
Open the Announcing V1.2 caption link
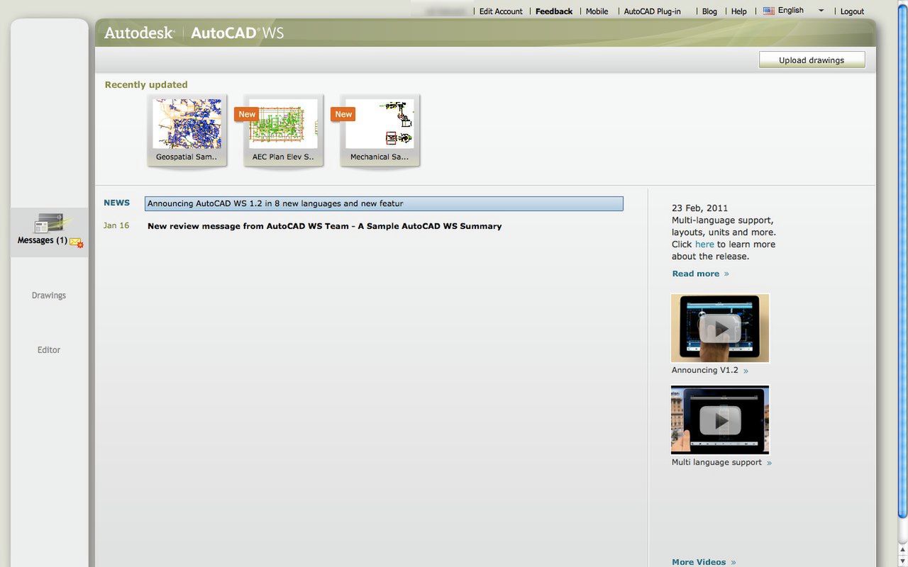click(709, 370)
